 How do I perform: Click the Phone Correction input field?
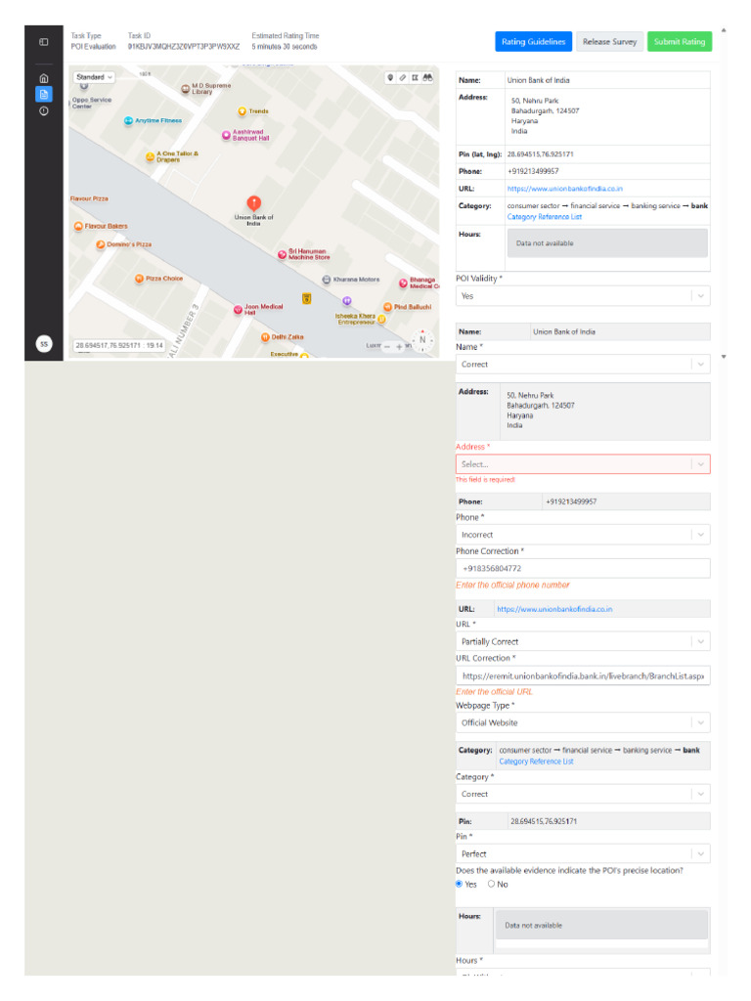pyautogui.click(x=583, y=568)
